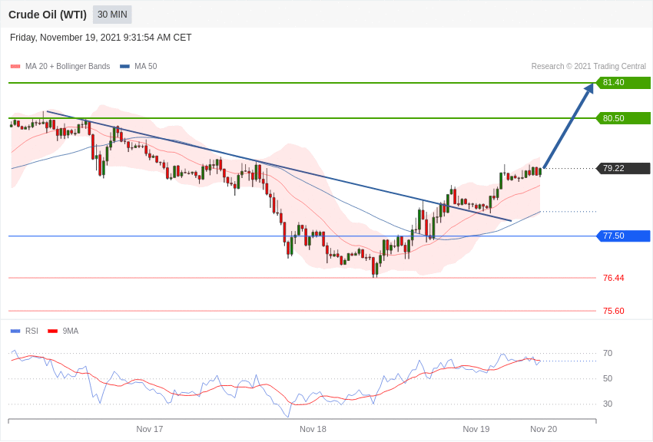This screenshot has width=653, height=442.
Task: Click the red 76.44 support label
Action: (613, 278)
